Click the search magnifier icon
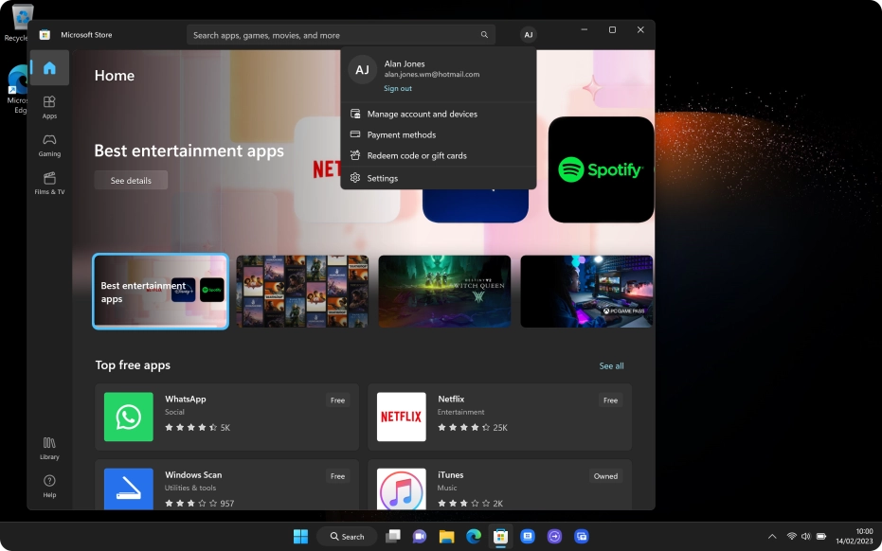Screen dimensions: 882x551 click(484, 35)
